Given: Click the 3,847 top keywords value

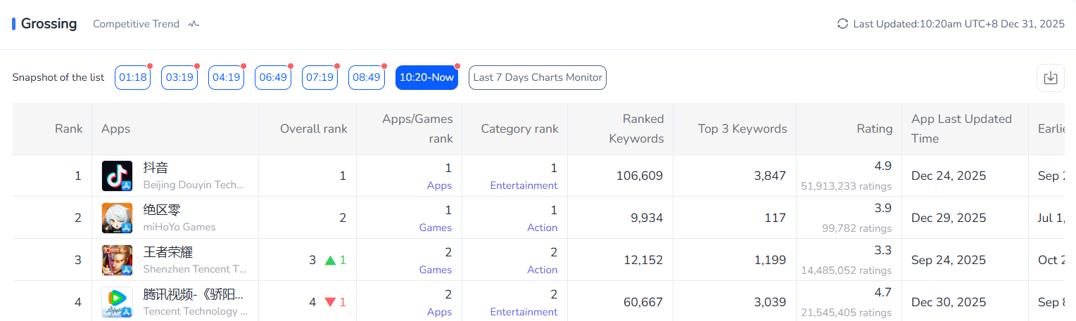Looking at the screenshot, I should click(x=770, y=176).
